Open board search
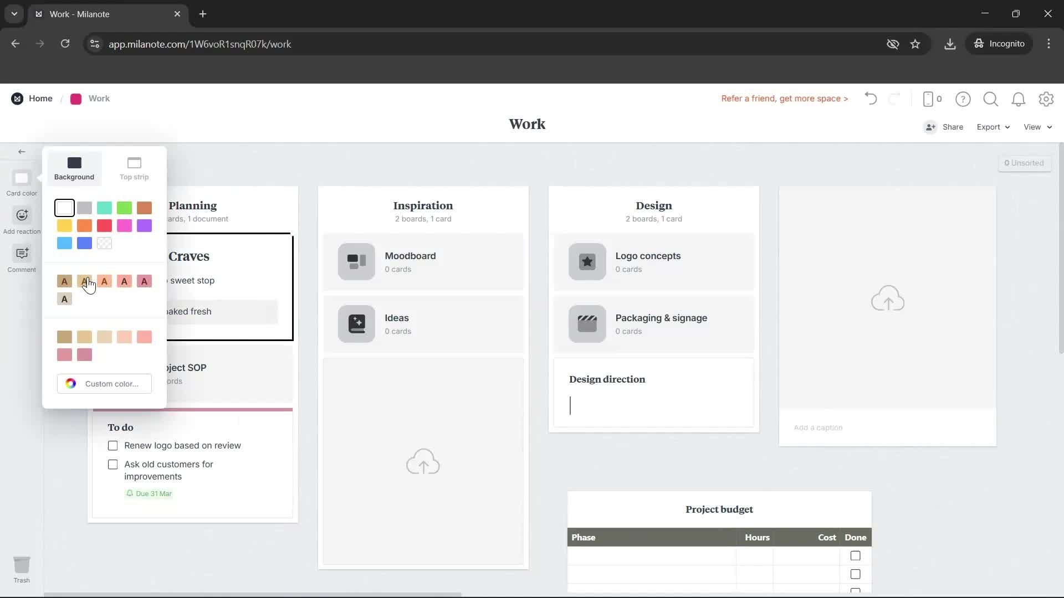The height and width of the screenshot is (598, 1064). pos(991,99)
